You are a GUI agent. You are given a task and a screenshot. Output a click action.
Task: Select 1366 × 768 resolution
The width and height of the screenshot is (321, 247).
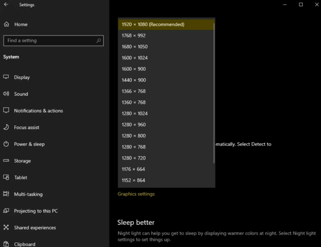[166, 91]
